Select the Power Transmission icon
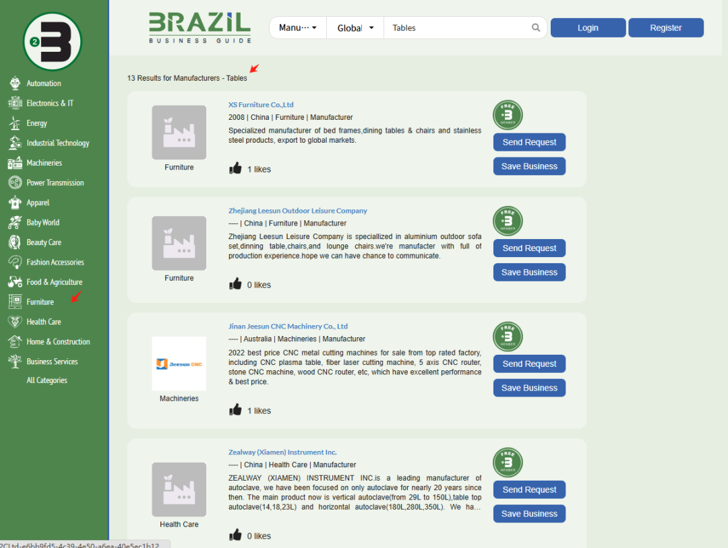This screenshot has height=548, width=728. point(15,182)
